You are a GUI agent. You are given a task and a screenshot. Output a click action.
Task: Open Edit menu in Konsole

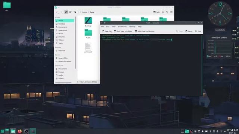coord(108,26)
